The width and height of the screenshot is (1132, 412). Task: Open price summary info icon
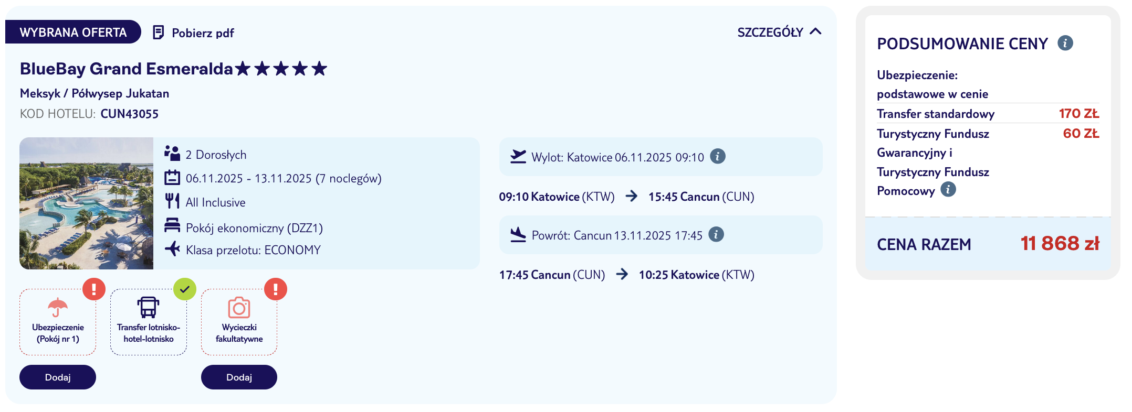[x=1065, y=43]
